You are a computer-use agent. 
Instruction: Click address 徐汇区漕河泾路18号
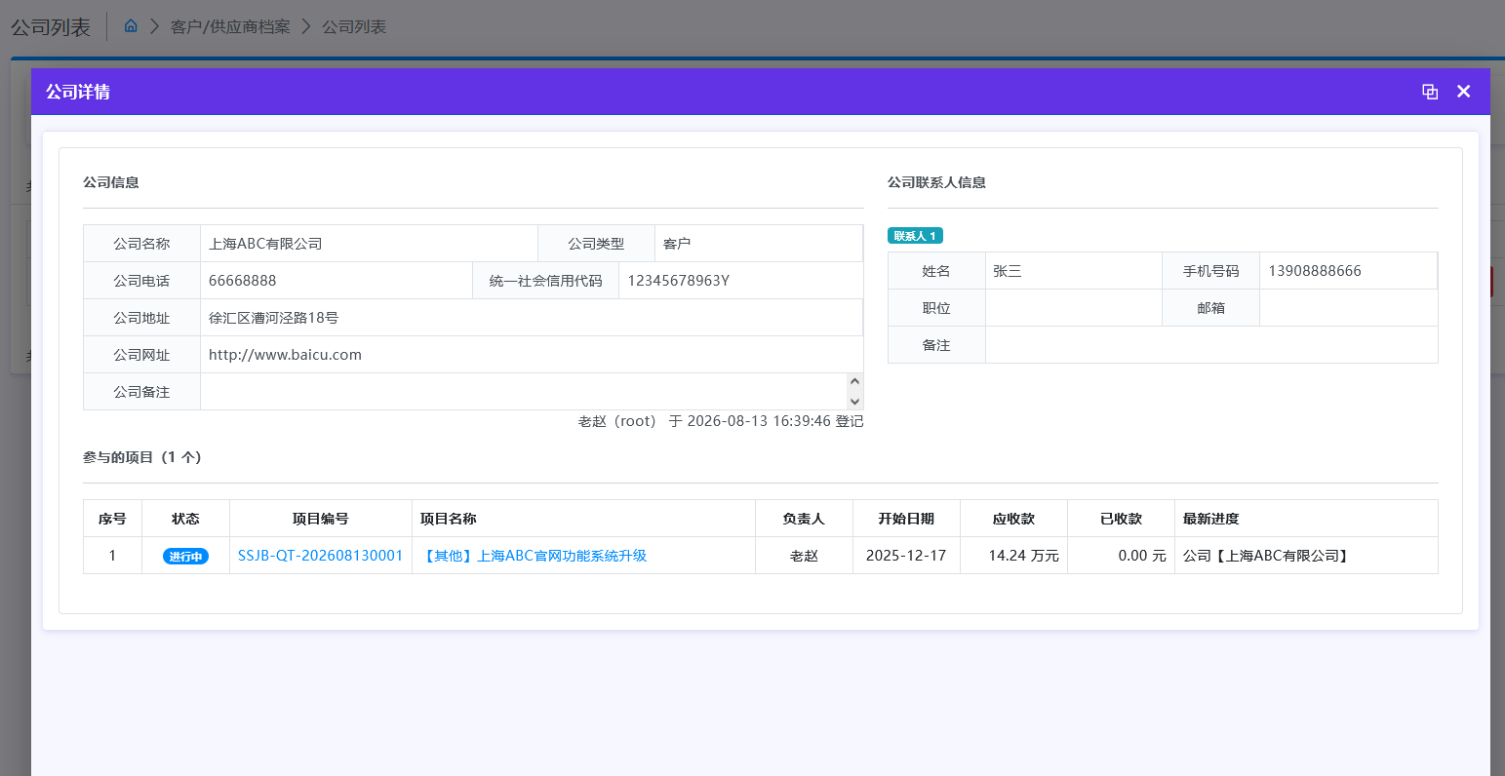click(274, 318)
